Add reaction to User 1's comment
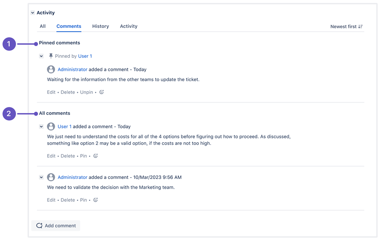 pos(95,156)
